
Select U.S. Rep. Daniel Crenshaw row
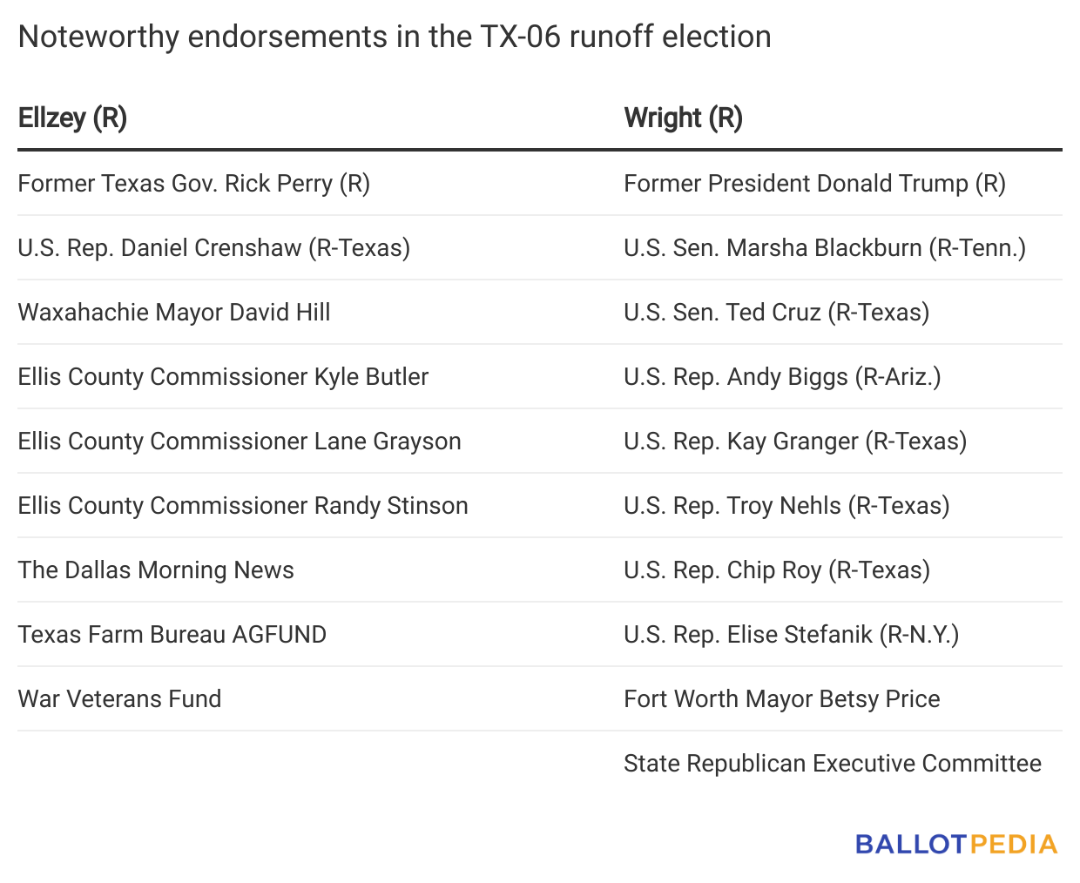tap(213, 248)
